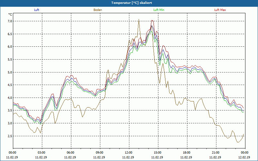258x161 pixels.
Task: Click the "15:00" time axis label
Action: click(x=157, y=153)
